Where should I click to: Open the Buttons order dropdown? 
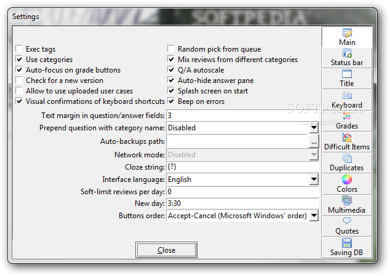tap(314, 215)
